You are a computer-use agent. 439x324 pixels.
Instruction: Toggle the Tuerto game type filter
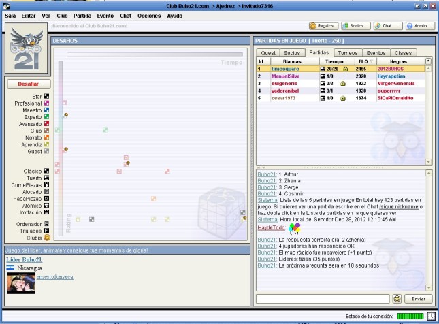coord(47,178)
